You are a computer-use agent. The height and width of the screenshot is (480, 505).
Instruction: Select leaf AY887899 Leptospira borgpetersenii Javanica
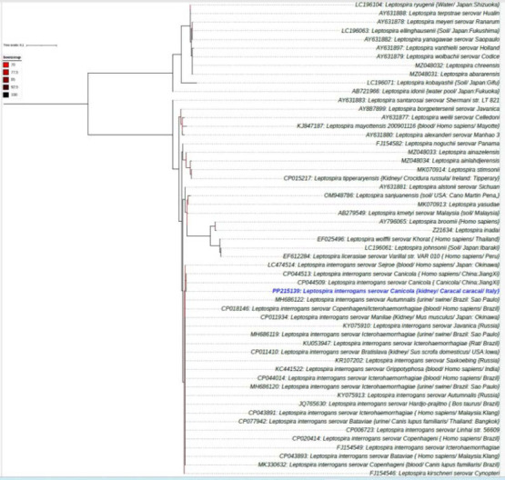click(x=429, y=109)
